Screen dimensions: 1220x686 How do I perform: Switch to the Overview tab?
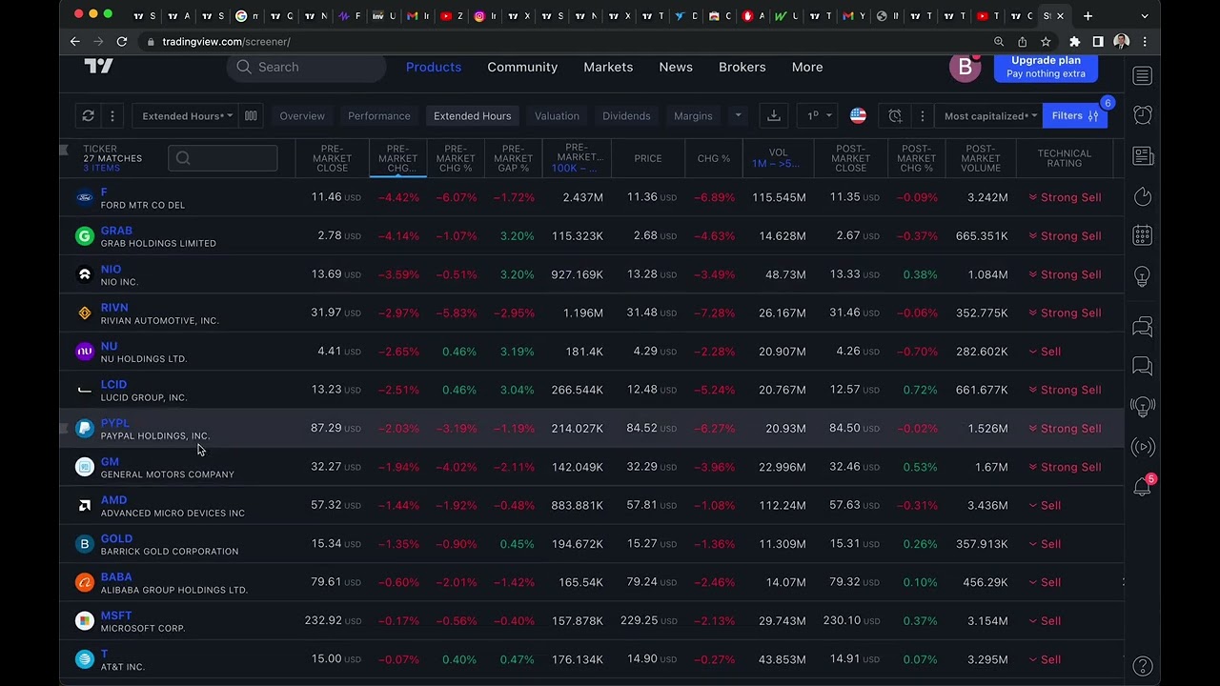[302, 115]
